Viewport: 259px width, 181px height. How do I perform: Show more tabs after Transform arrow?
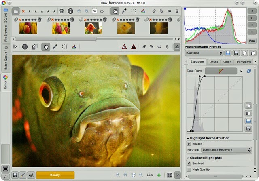pos(255,61)
